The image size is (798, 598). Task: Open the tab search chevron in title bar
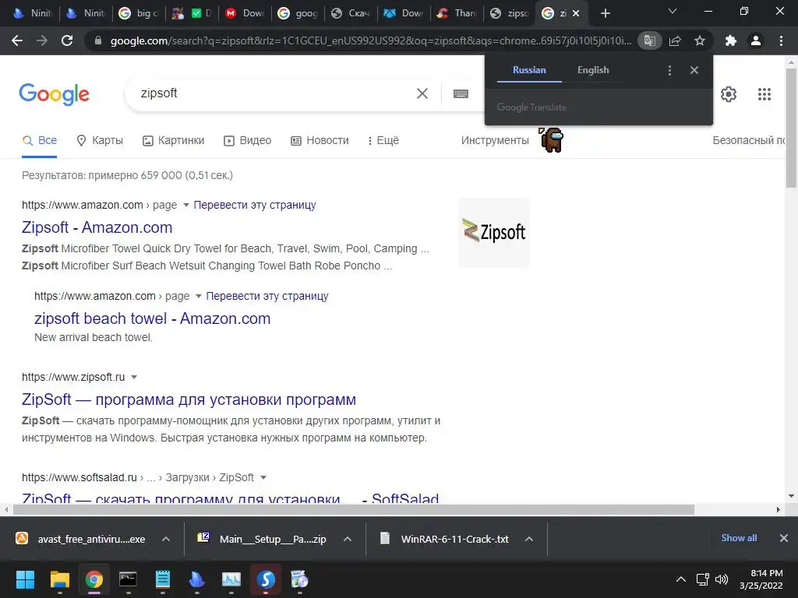[673, 11]
